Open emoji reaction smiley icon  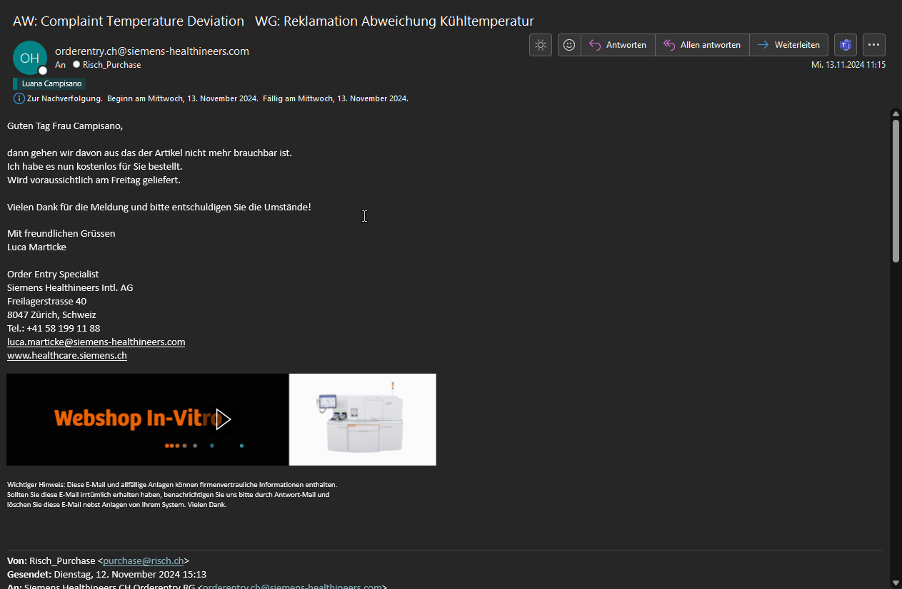point(569,45)
